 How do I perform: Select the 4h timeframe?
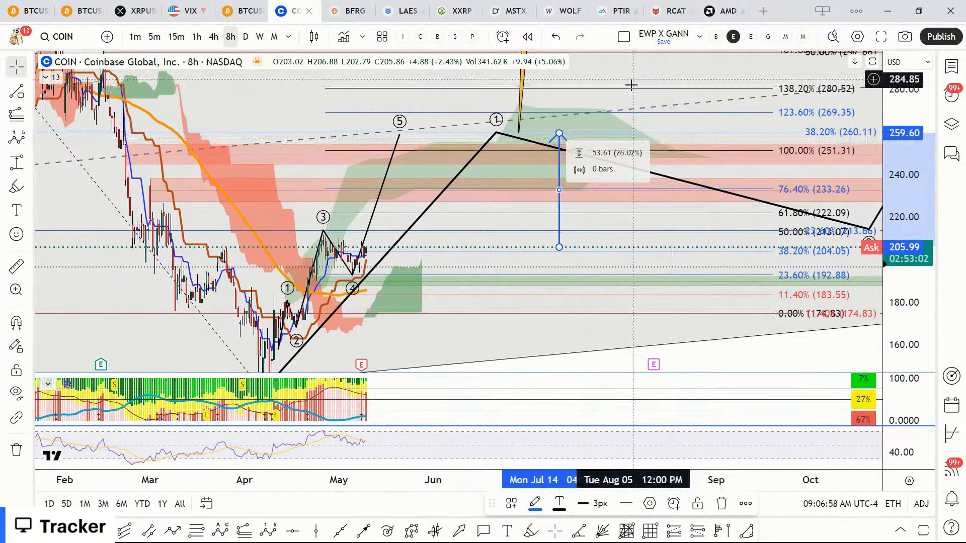(213, 37)
